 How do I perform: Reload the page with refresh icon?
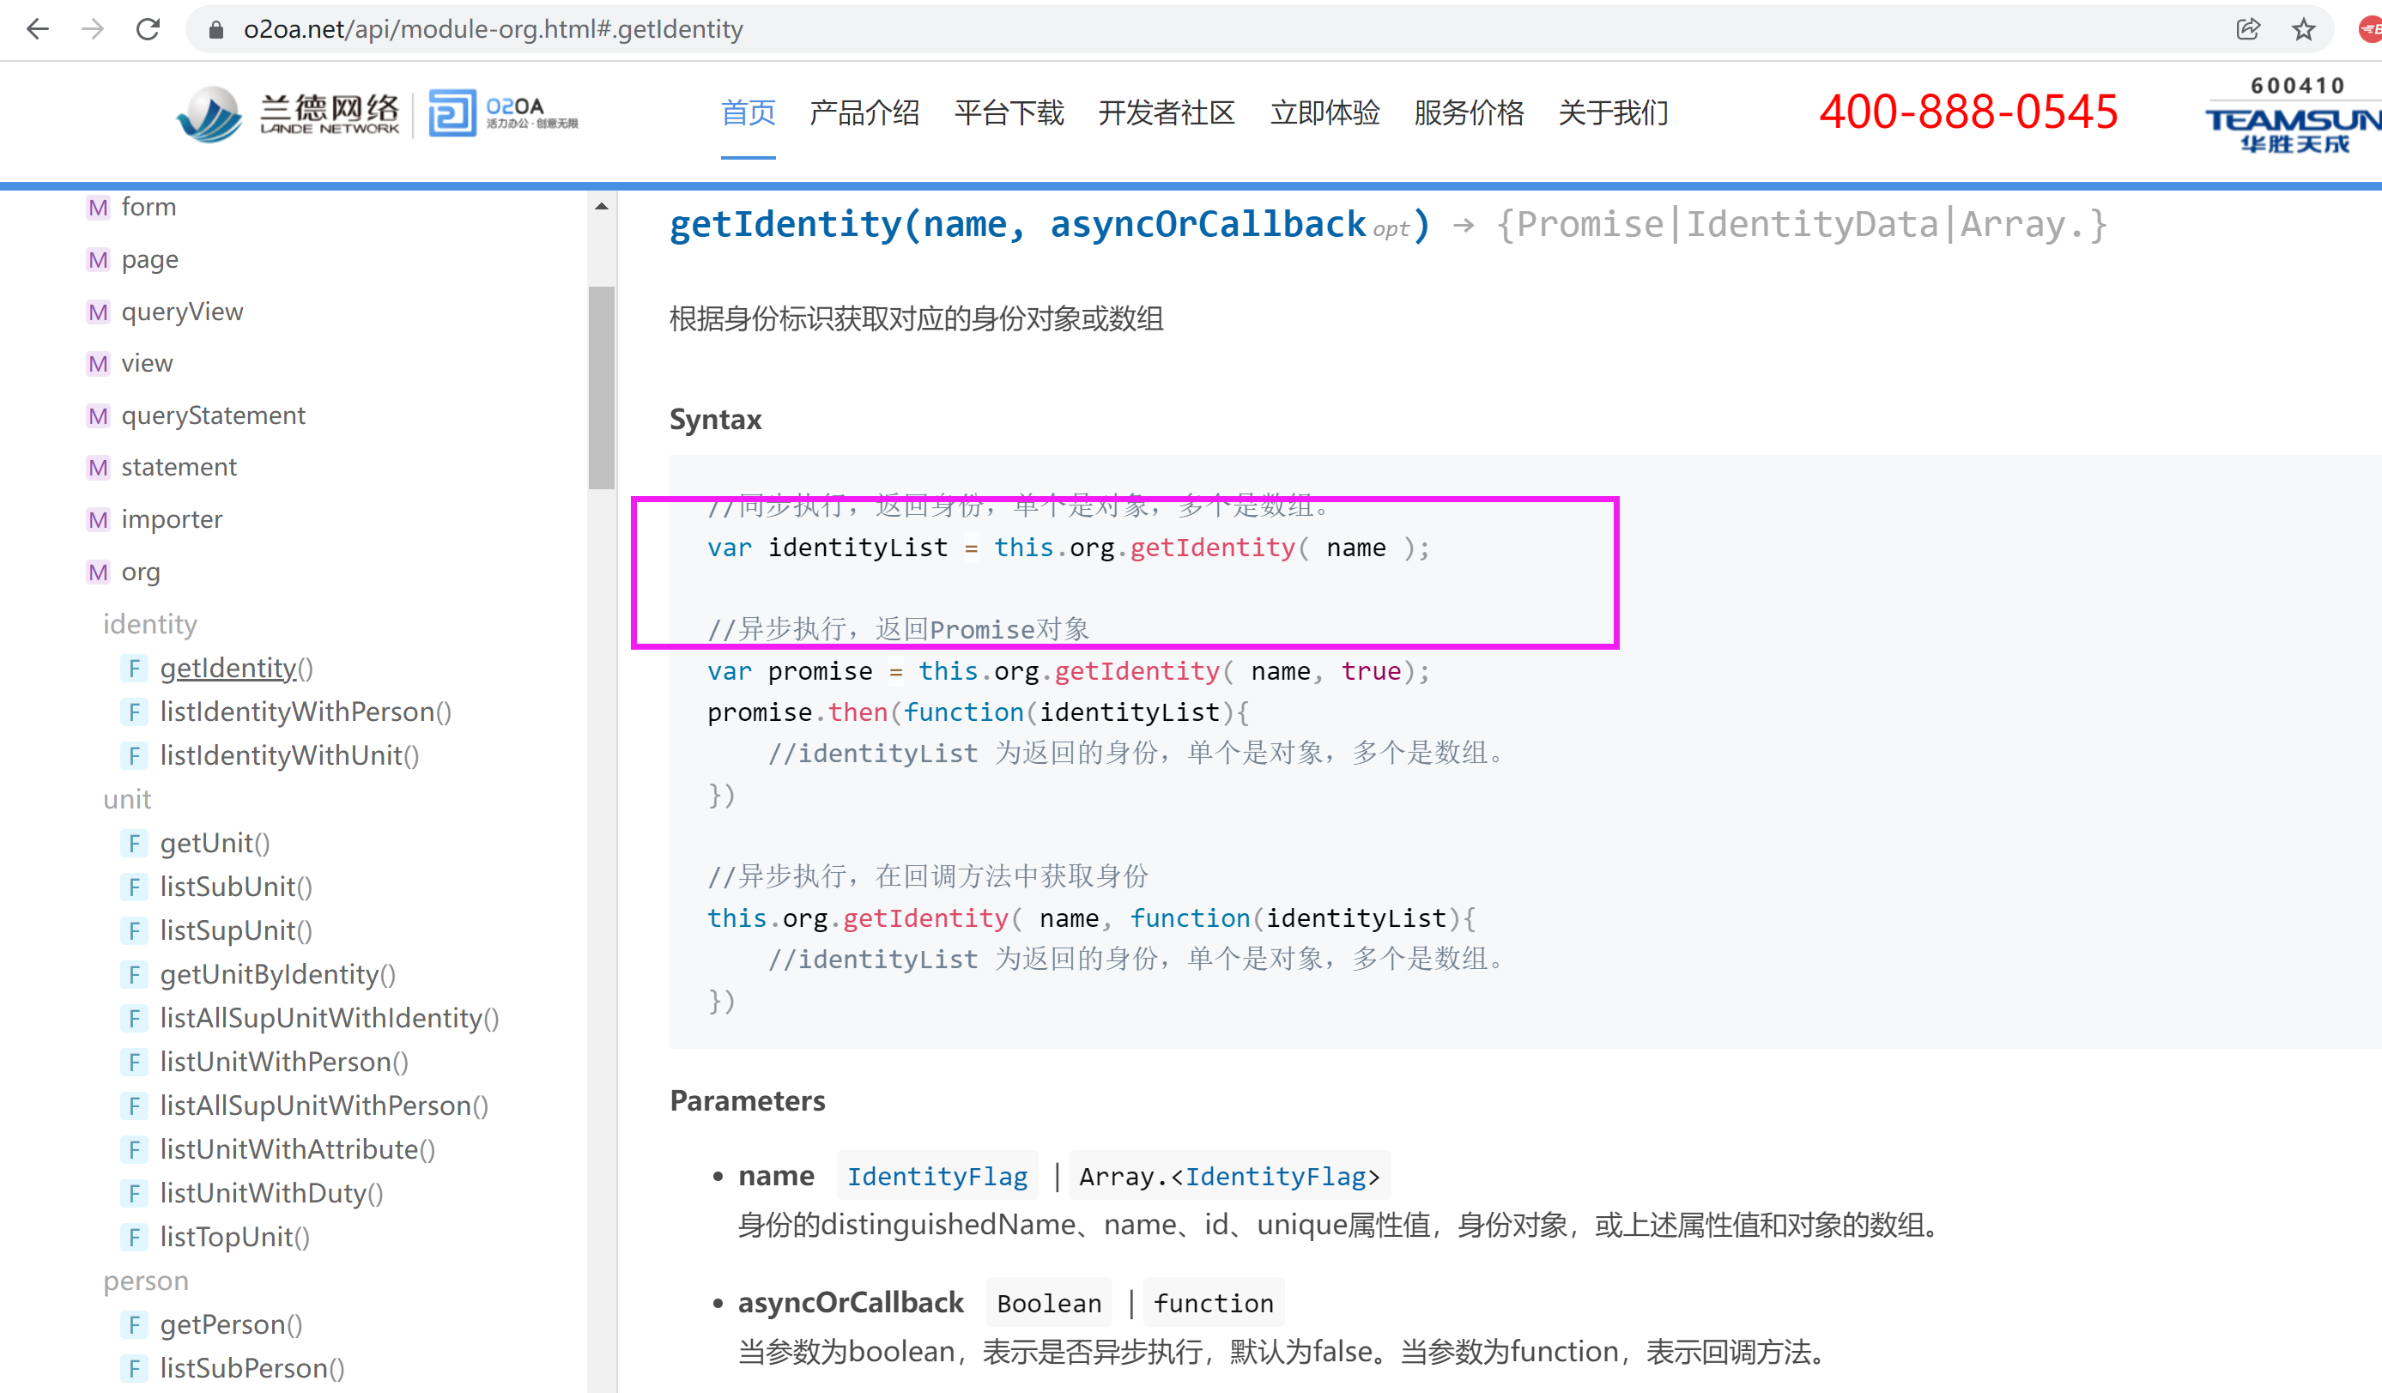point(148,29)
